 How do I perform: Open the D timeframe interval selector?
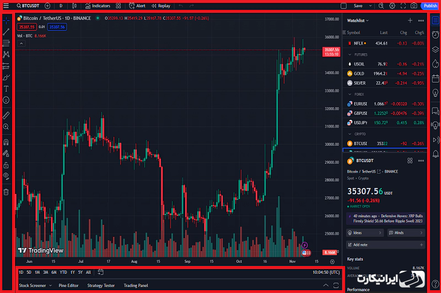click(x=61, y=6)
